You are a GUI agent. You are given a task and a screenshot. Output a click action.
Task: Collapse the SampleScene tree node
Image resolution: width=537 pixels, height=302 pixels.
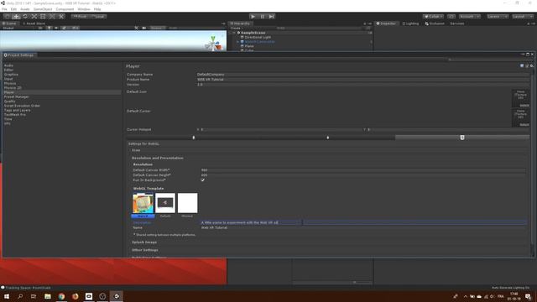coord(235,33)
